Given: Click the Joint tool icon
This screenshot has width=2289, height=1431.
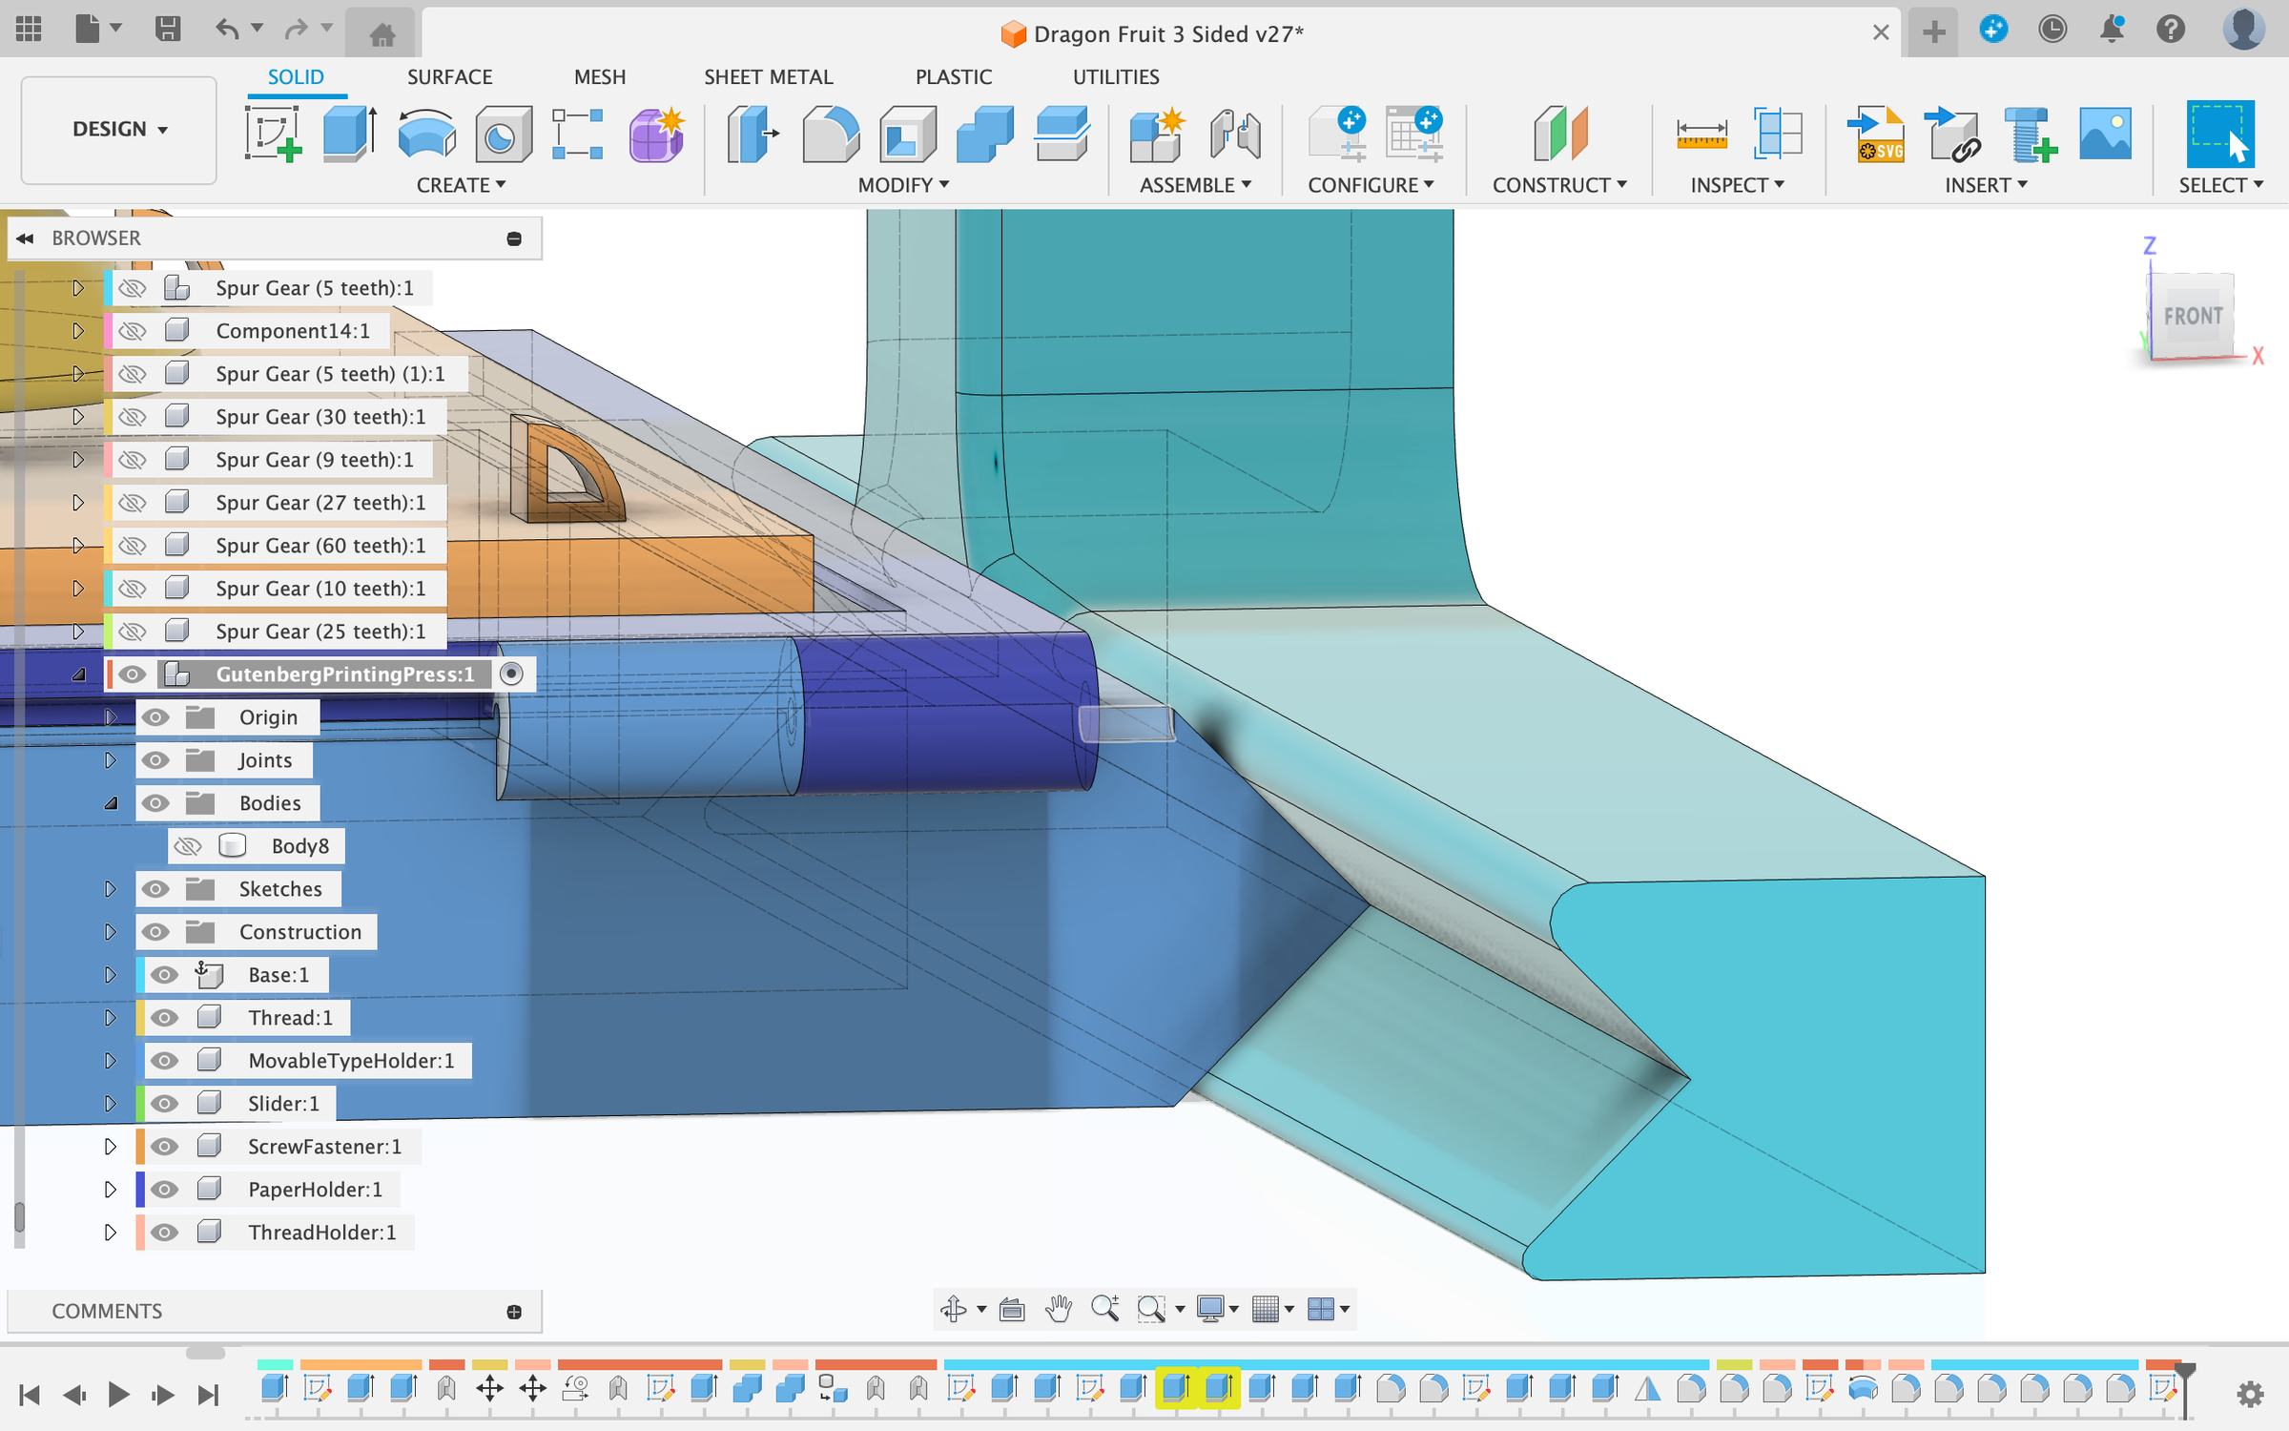Looking at the screenshot, I should pos(1234,134).
